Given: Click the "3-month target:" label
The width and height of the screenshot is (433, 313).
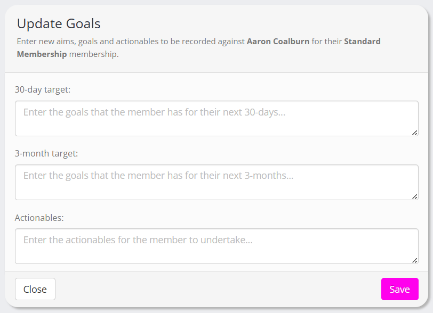Looking at the screenshot, I should coord(46,153).
